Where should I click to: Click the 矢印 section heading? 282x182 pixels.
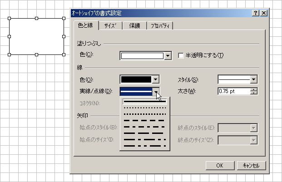pos(82,116)
